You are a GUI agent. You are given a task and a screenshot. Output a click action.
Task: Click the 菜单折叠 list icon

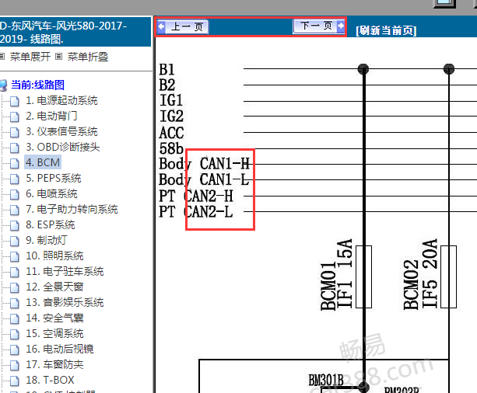(x=59, y=57)
